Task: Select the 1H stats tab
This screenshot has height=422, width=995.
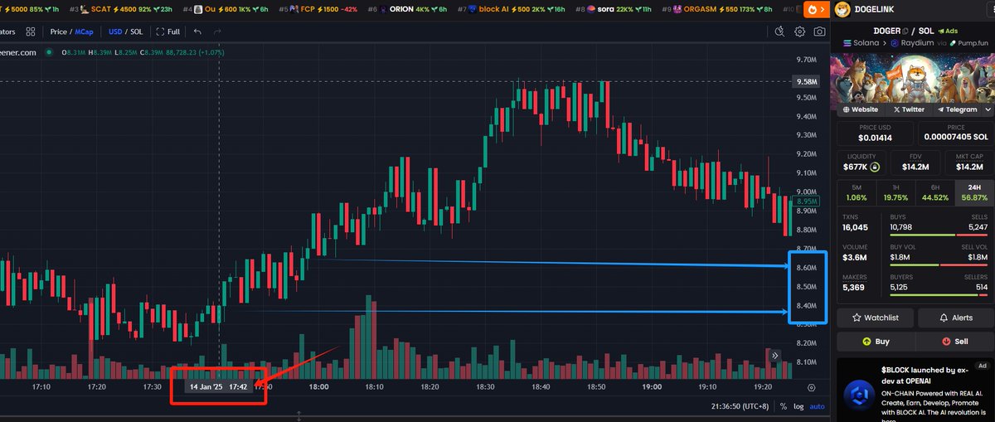Action: pyautogui.click(x=895, y=192)
